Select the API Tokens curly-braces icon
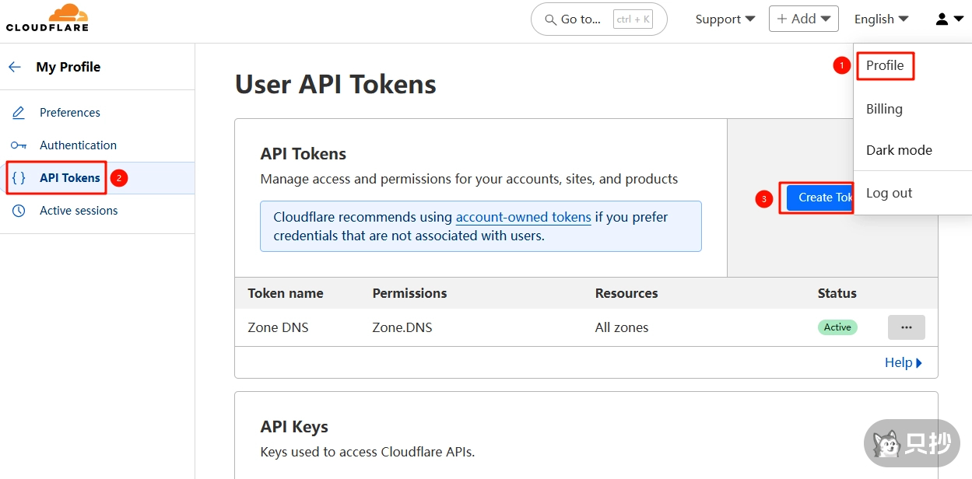This screenshot has width=972, height=479. [19, 177]
